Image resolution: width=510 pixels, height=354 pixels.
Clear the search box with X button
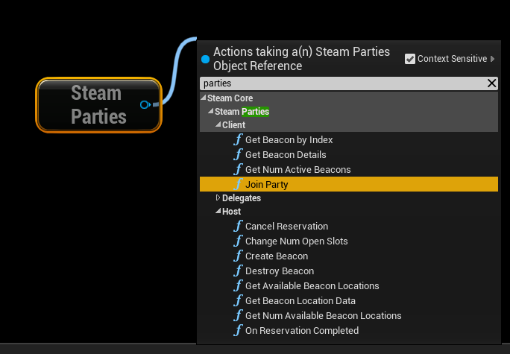tap(491, 83)
